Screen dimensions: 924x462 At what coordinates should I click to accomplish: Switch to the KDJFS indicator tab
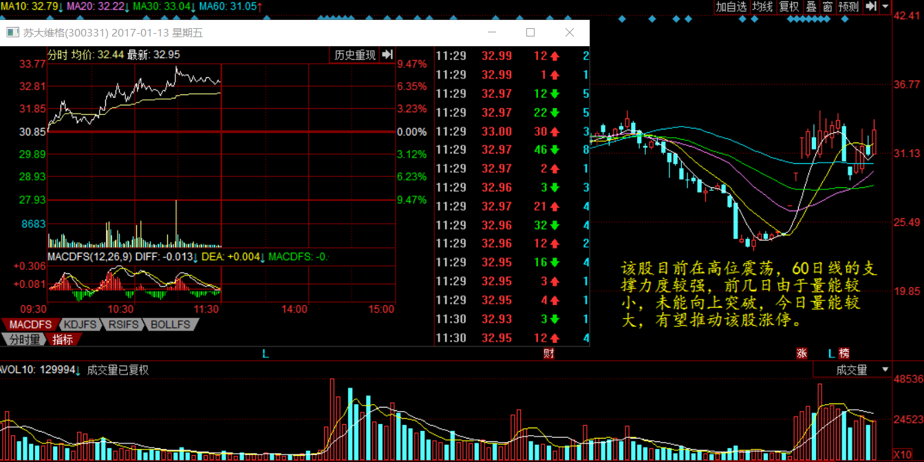80,324
